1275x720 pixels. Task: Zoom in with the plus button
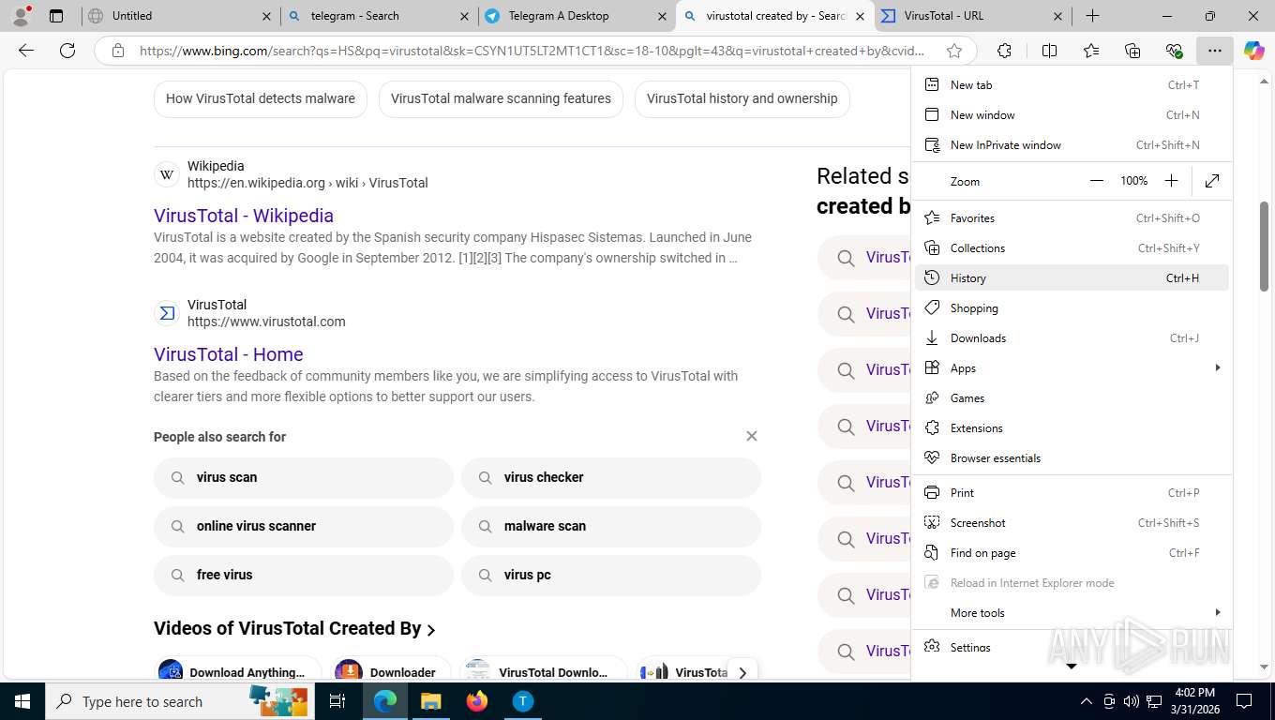coord(1171,181)
